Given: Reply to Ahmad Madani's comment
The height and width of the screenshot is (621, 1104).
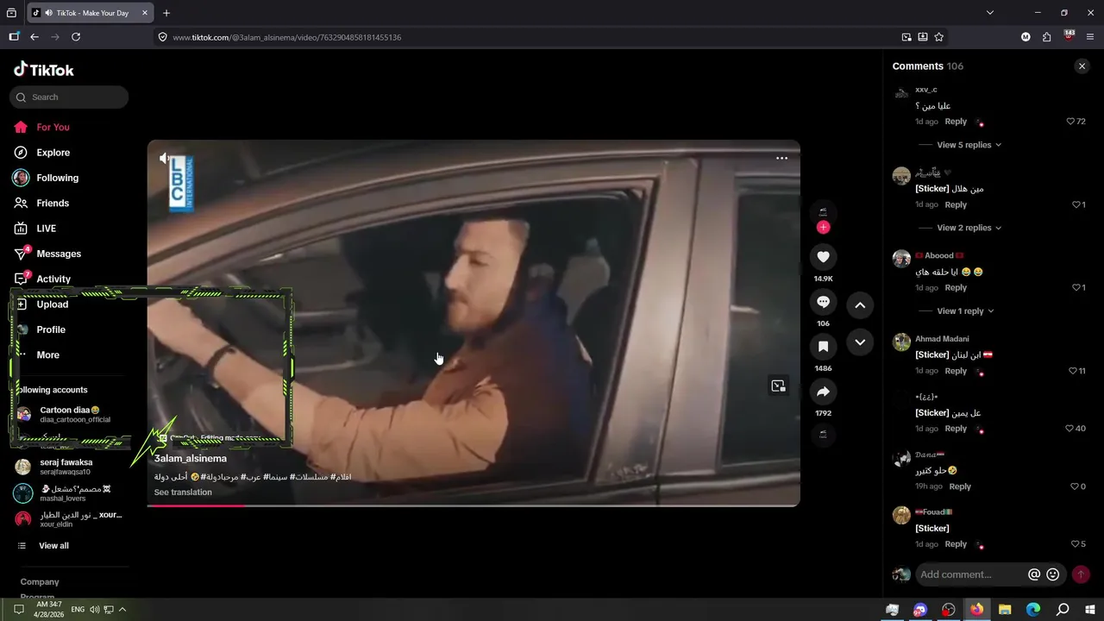Looking at the screenshot, I should 956,371.
